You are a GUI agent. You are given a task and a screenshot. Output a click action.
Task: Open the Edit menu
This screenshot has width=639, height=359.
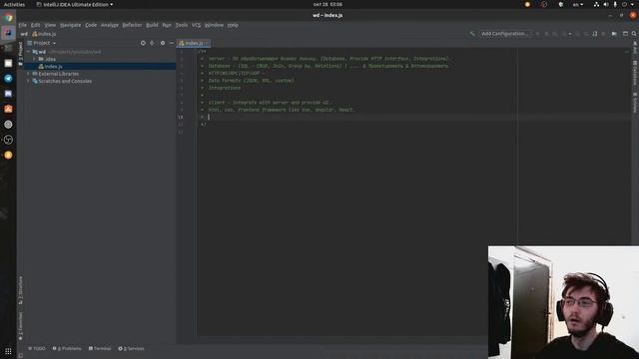point(36,25)
